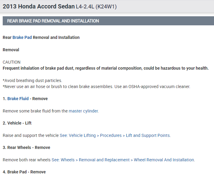Click the 'Remove some brake fluid' instruction text
214x177 pixels.
[x=35, y=111]
